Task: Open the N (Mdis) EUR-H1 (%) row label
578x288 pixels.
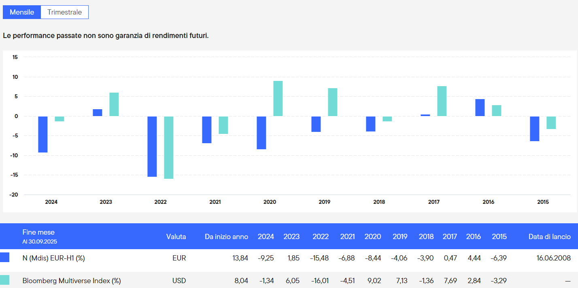Action: coord(53,258)
